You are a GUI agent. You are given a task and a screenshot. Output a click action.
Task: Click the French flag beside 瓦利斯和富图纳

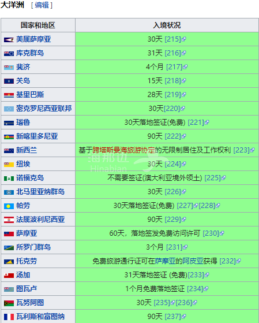[9, 317]
